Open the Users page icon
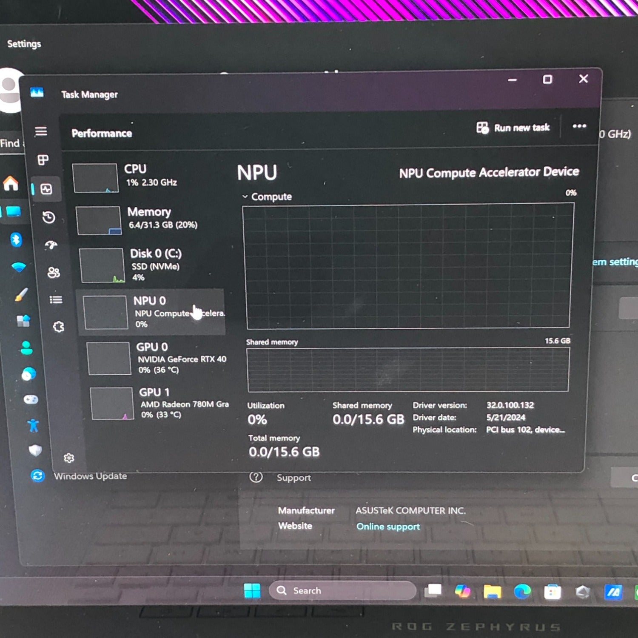The image size is (638, 638). click(54, 273)
